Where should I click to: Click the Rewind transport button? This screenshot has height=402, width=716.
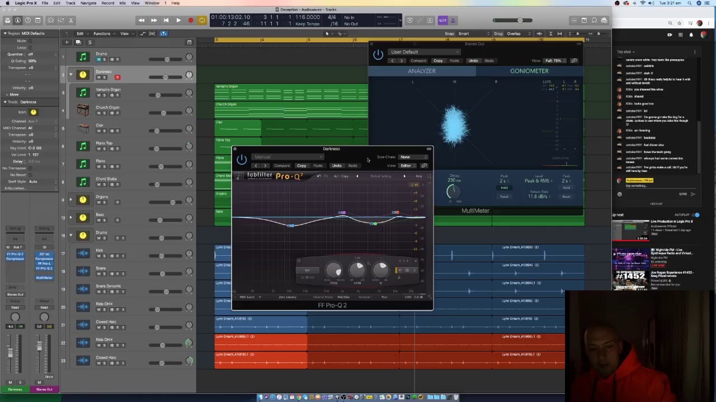(142, 20)
